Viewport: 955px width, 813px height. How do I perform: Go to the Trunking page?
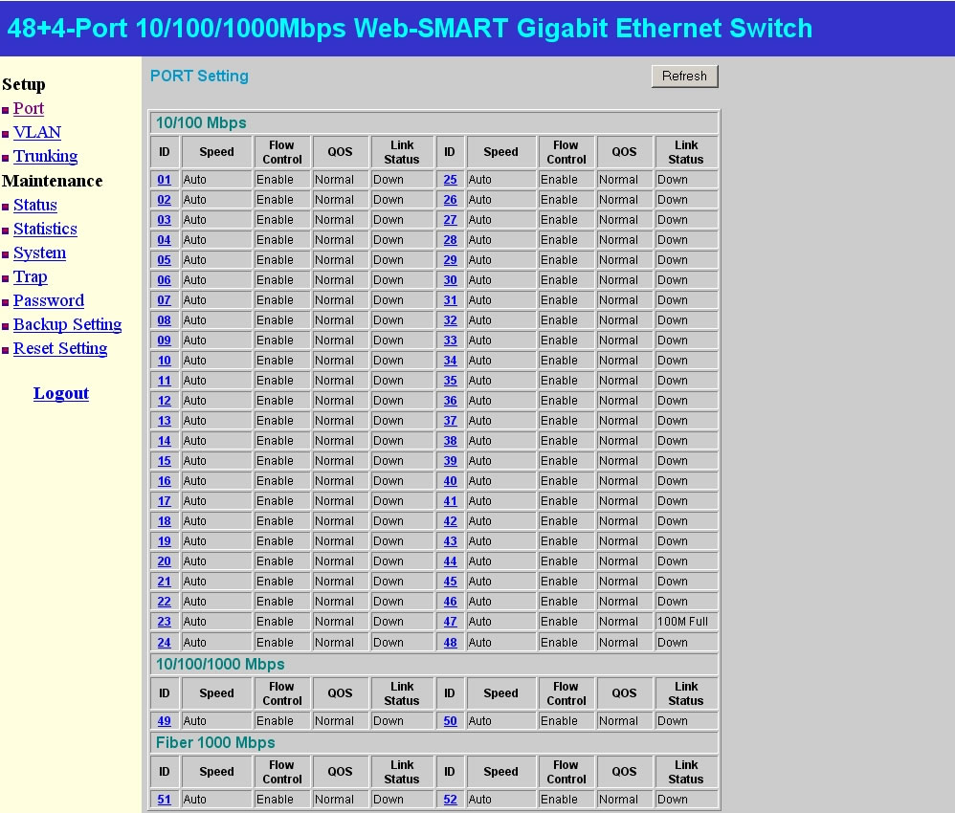coord(46,156)
